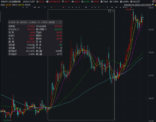Click the 41.43 highest price value

pos(59,36)
